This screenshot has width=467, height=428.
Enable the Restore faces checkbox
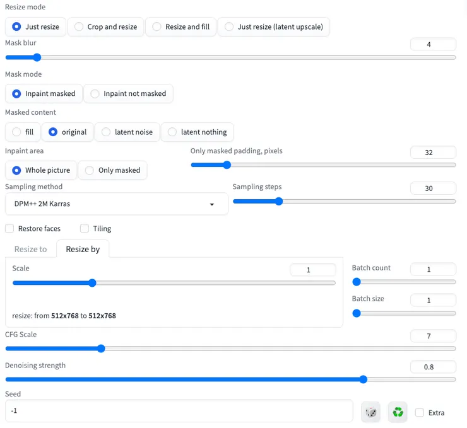click(9, 228)
